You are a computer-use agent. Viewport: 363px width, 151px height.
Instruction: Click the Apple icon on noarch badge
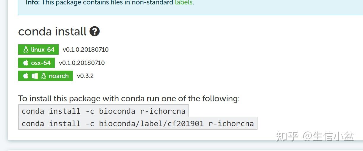26,76
